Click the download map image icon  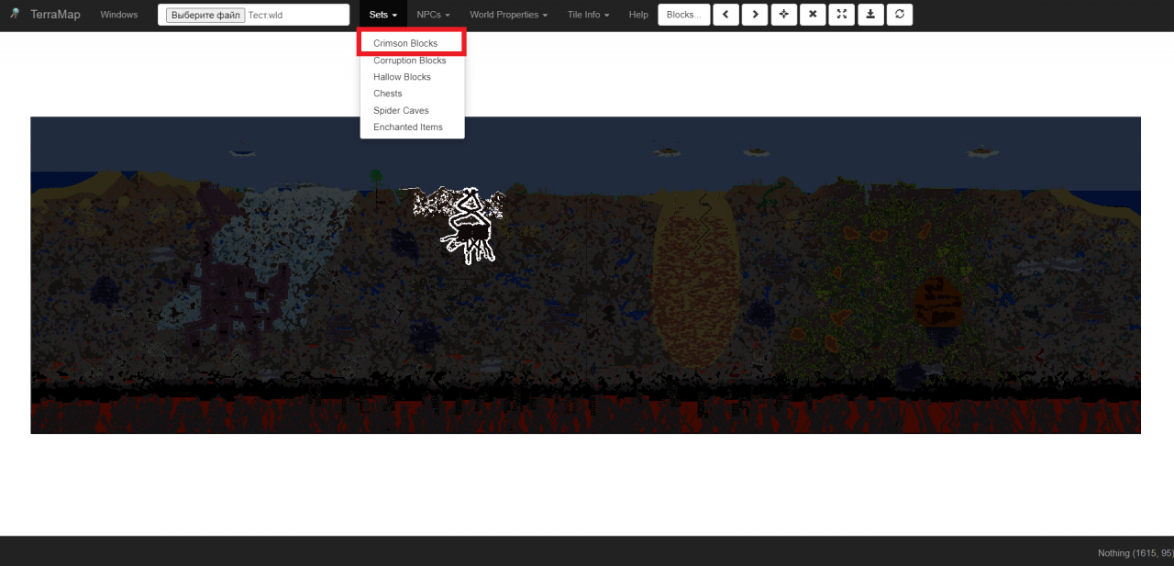coord(870,15)
